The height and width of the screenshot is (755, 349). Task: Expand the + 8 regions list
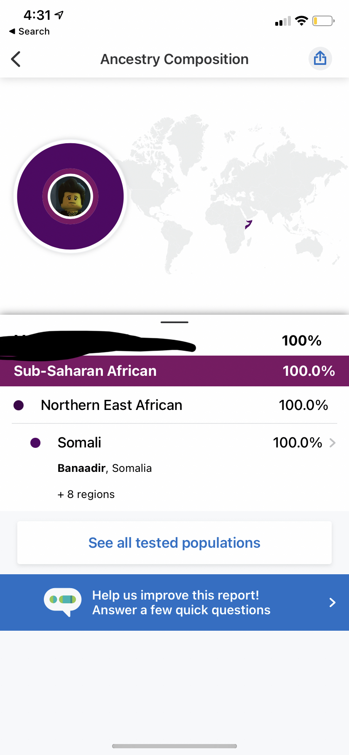[x=86, y=494]
